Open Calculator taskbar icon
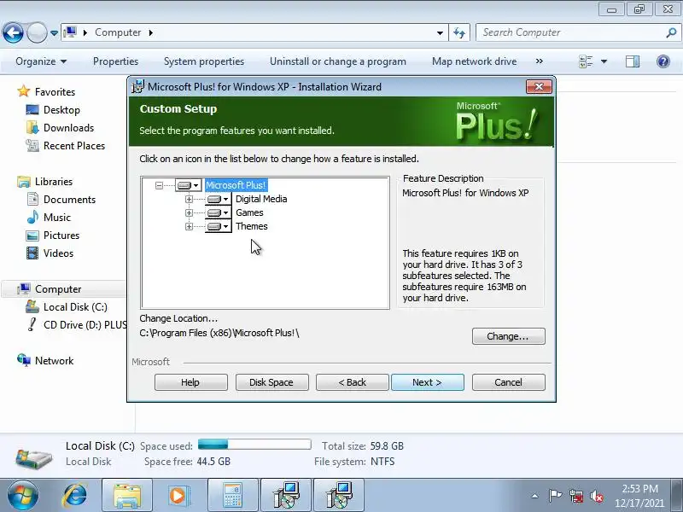 pos(233,496)
